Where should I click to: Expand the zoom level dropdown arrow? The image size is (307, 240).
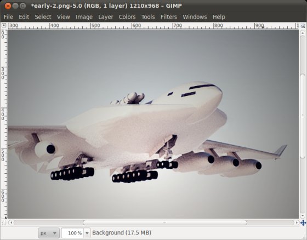pos(87,233)
